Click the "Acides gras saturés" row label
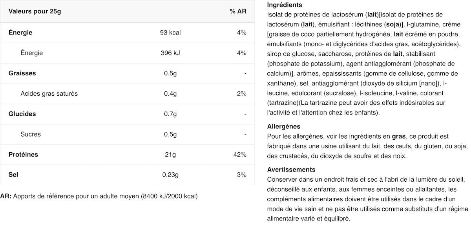Screen dimensions: 471x228 click(49, 94)
